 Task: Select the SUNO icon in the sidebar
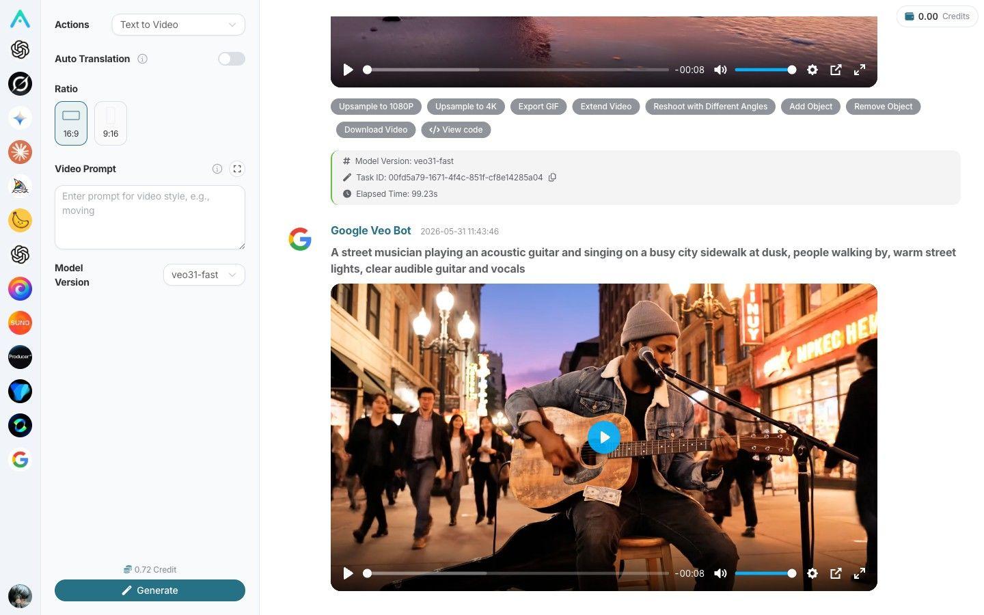pyautogui.click(x=20, y=323)
